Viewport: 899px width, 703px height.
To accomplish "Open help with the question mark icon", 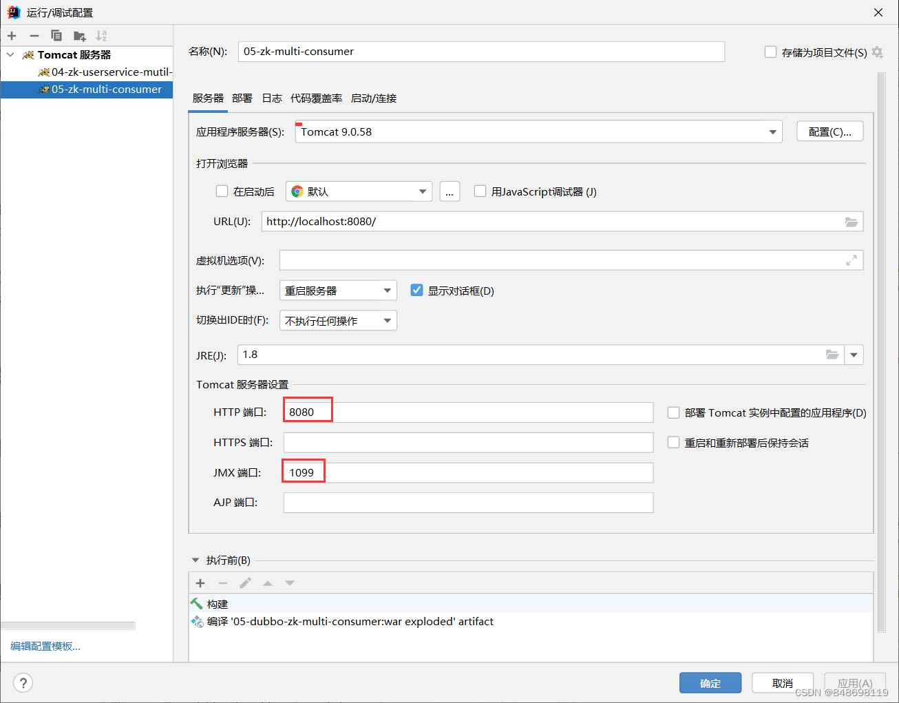I will 23,683.
